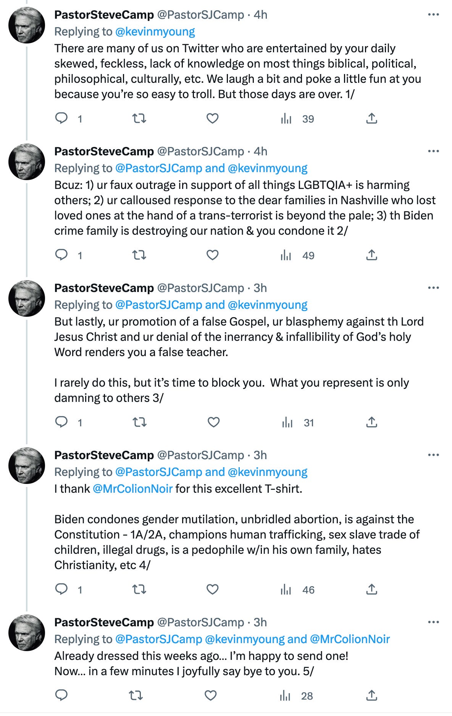Open more options for the tweet about blocking
This screenshot has height=716, width=452.
pyautogui.click(x=433, y=288)
